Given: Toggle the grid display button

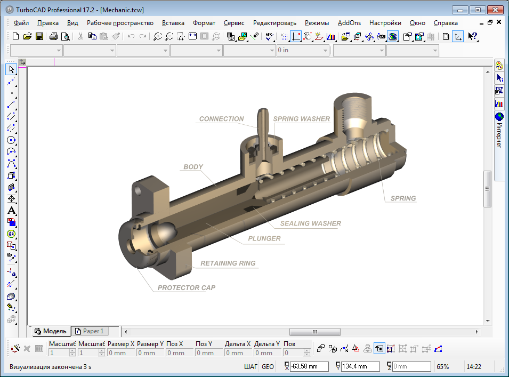Looking at the screenshot, I should [284, 36].
